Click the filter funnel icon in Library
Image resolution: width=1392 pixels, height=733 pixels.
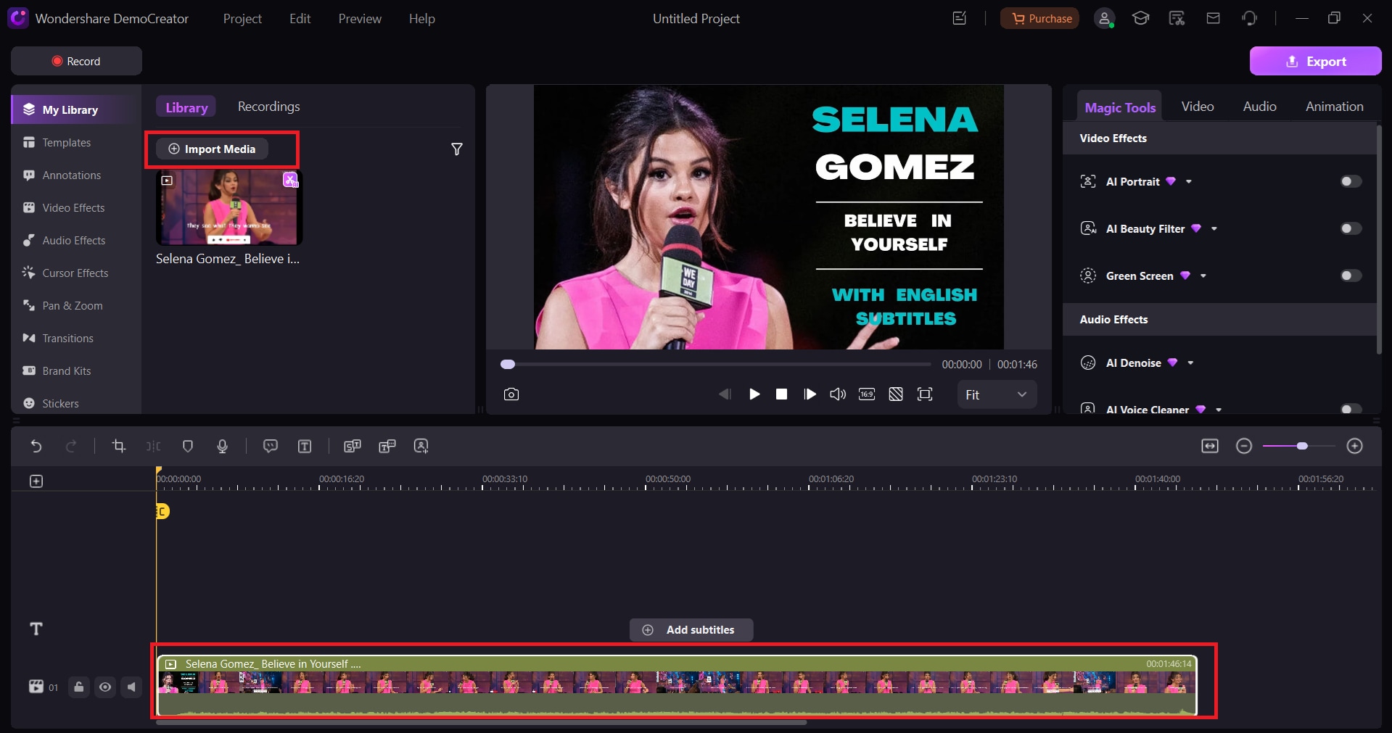457,149
